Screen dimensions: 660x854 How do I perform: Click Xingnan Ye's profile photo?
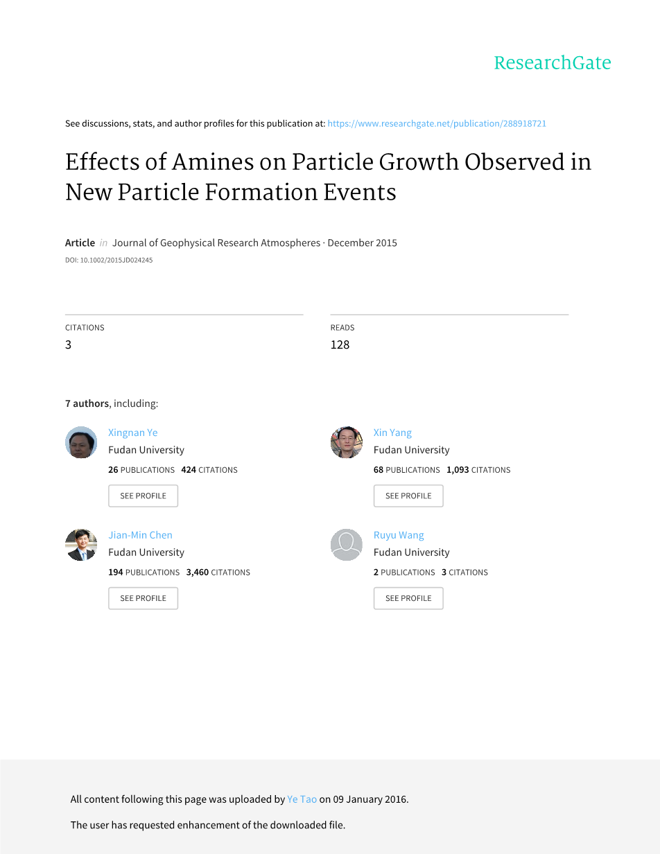tap(81, 442)
